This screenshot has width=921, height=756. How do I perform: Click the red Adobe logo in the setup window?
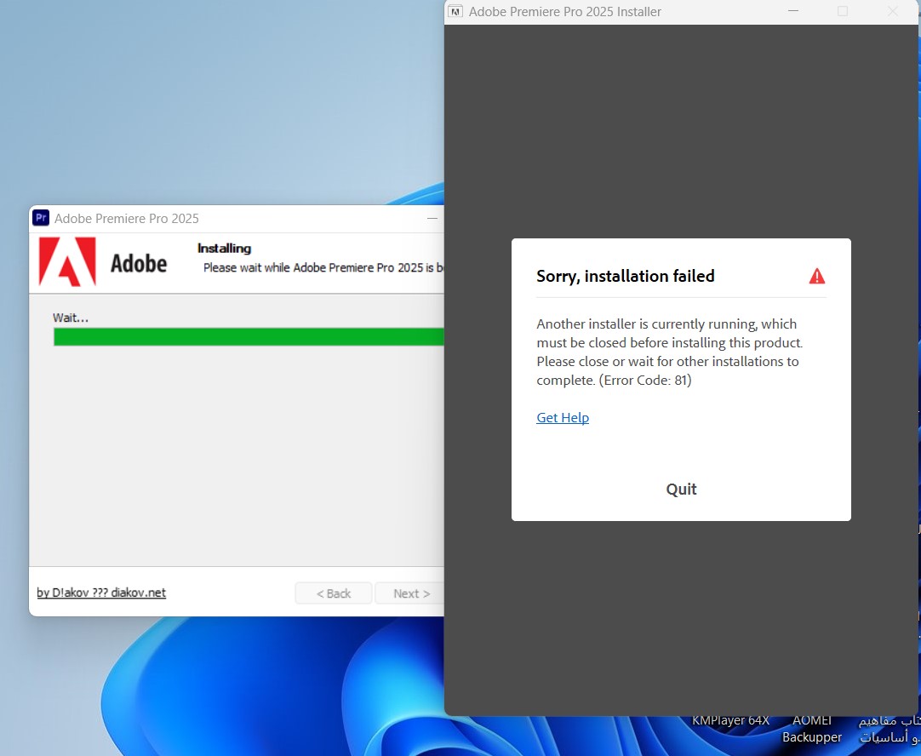click(67, 262)
